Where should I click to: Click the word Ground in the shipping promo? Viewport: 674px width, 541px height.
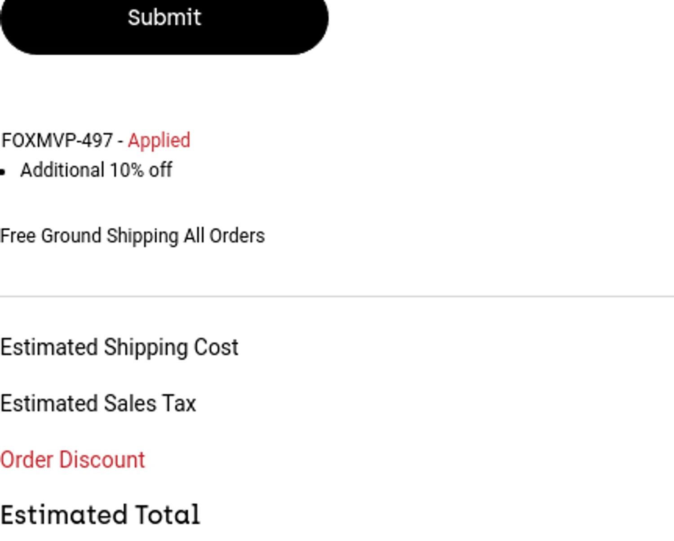[x=71, y=236]
